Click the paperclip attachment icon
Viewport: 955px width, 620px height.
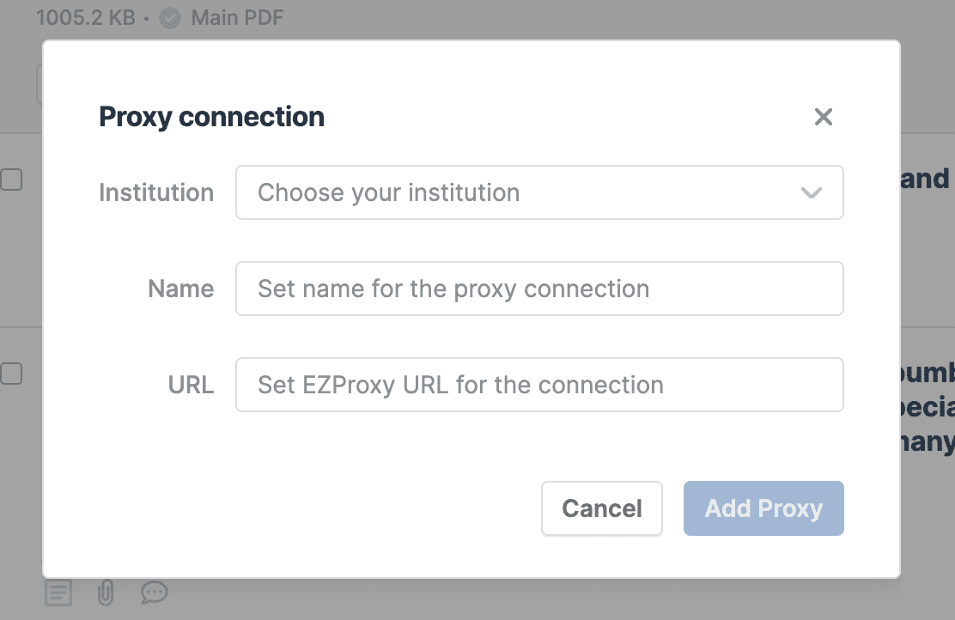[x=106, y=592]
